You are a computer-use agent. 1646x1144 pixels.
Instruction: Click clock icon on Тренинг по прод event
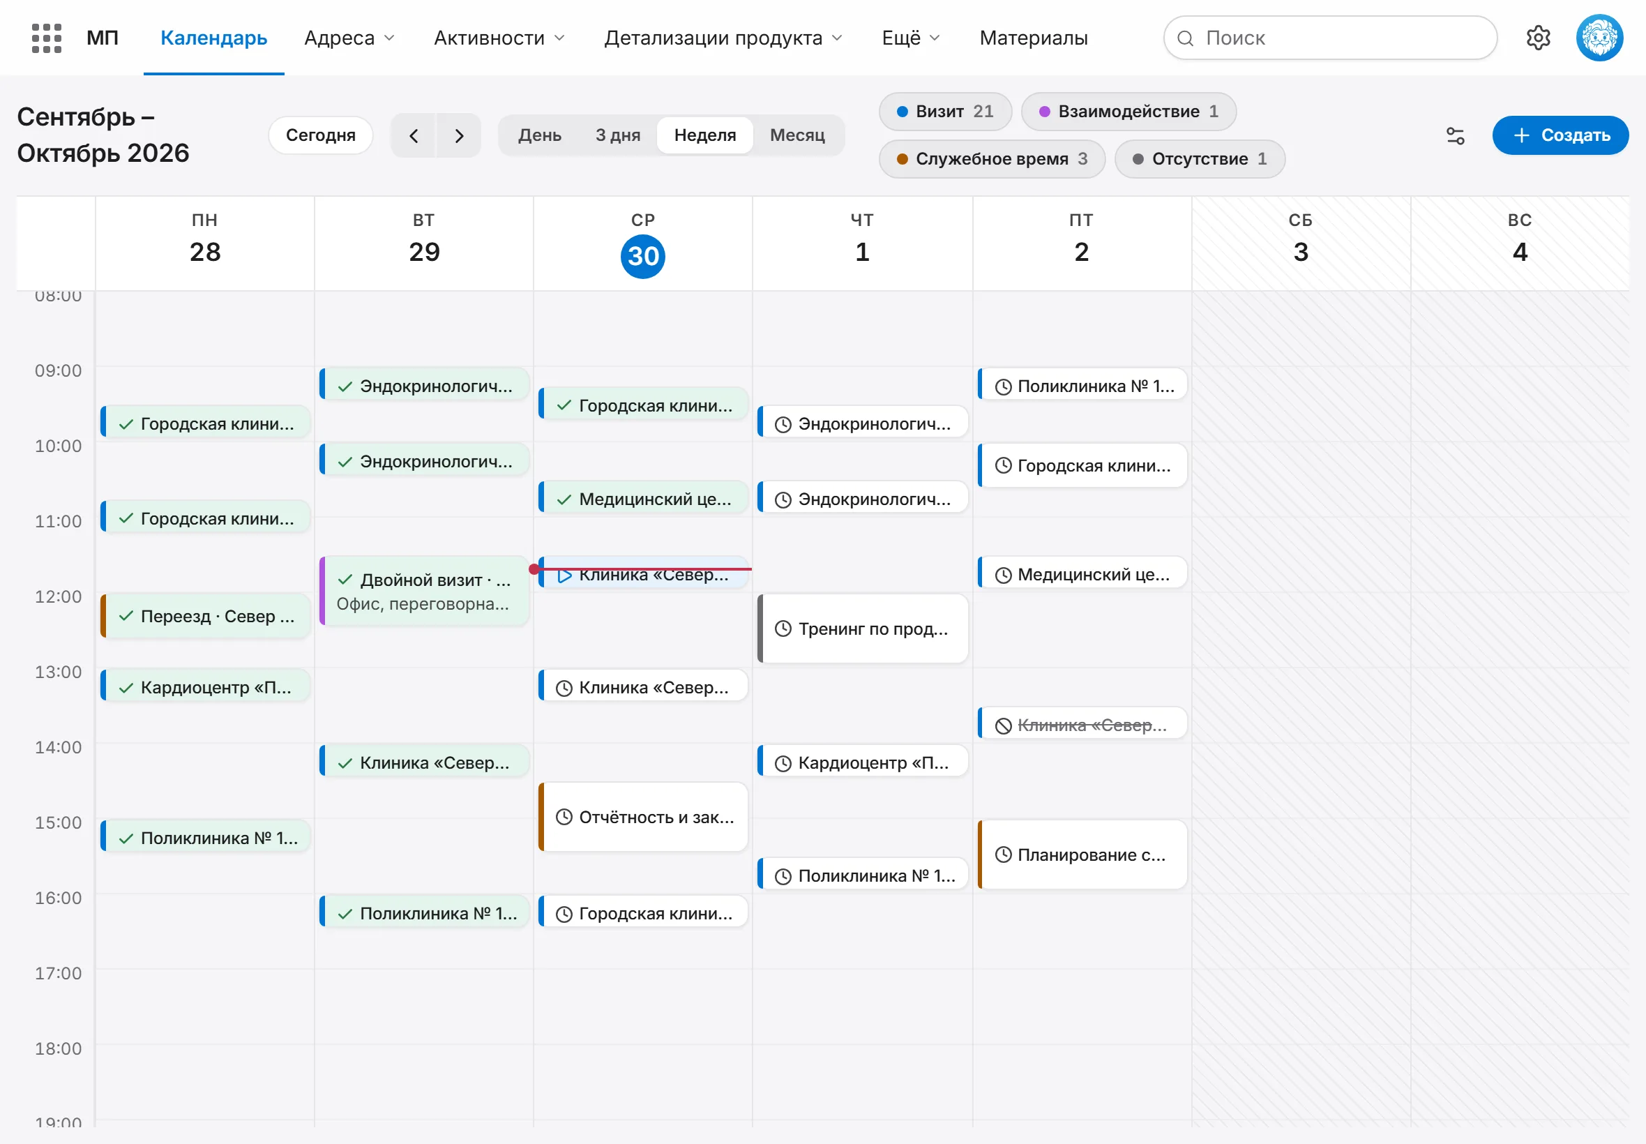click(x=783, y=629)
